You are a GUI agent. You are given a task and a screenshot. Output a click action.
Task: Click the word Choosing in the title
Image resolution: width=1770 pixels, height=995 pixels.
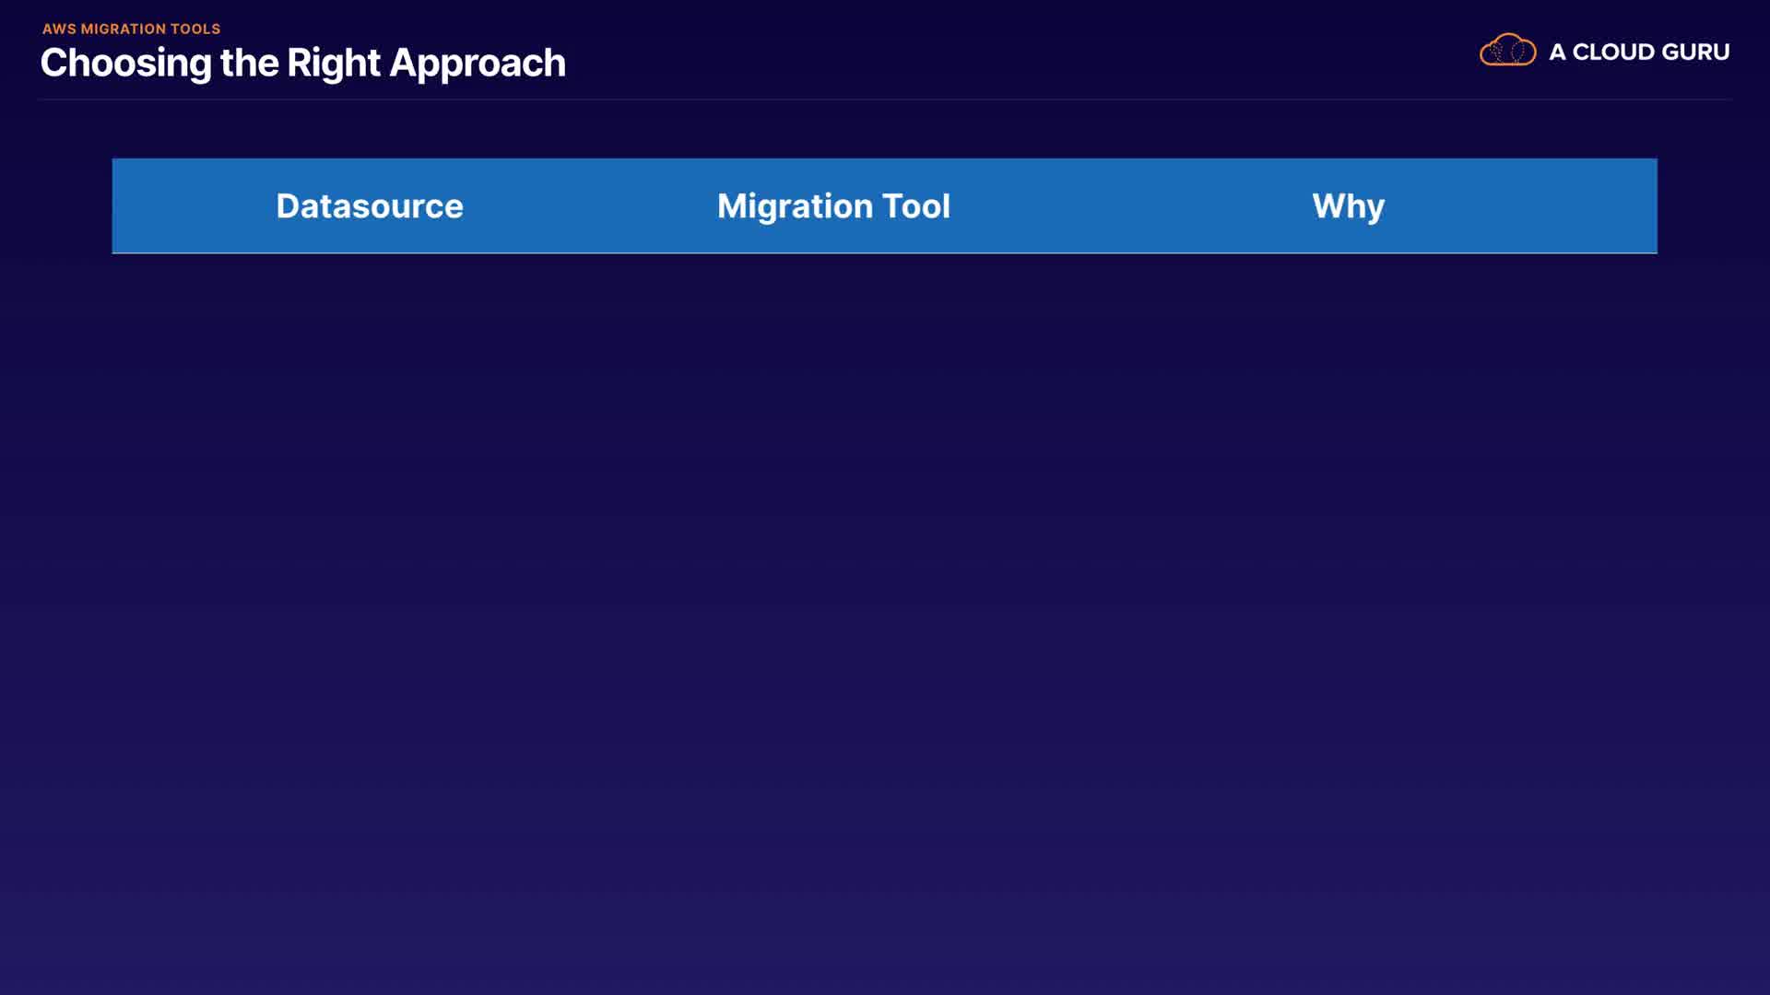click(x=125, y=63)
